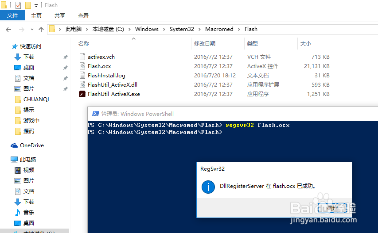Image resolution: width=378 pixels, height=233 pixels.
Task: Click the new folder icon in title bar
Action: [x=28, y=5]
